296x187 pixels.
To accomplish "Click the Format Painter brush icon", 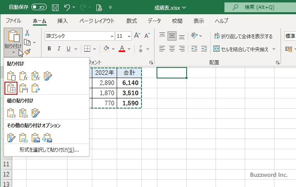I will tap(27, 52).
